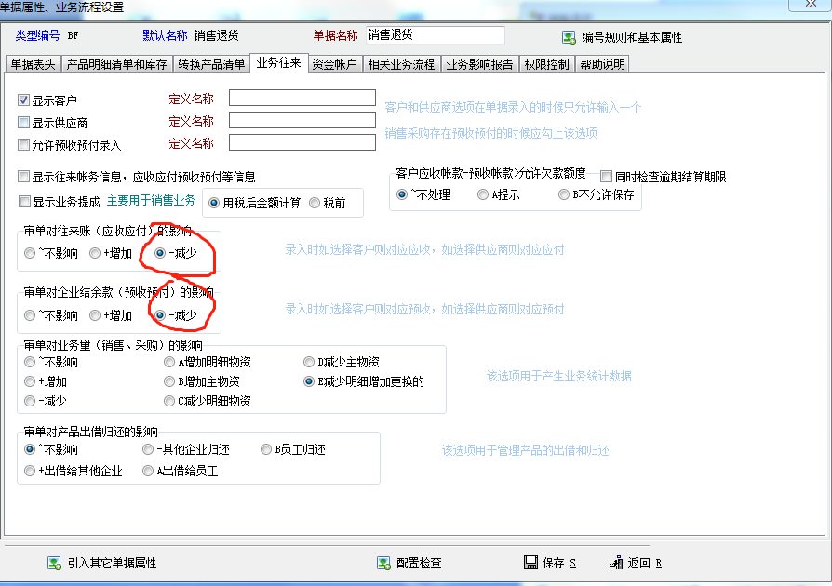Click the 编号规则和基本属性 icon

point(568,38)
